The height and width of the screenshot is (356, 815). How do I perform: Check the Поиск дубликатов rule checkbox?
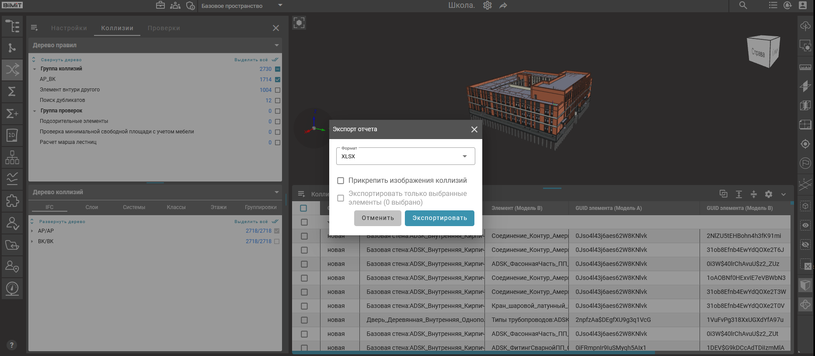click(278, 101)
